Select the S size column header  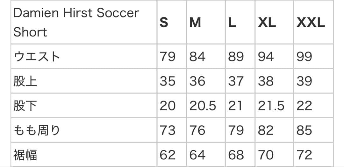point(164,22)
